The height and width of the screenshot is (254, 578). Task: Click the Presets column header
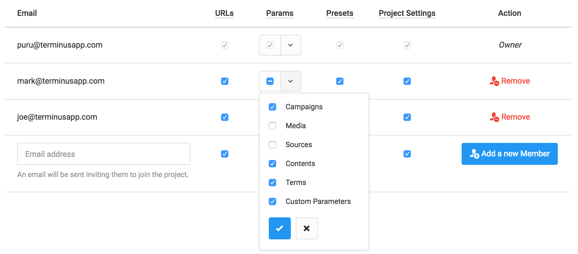340,13
